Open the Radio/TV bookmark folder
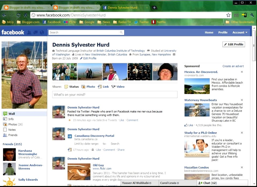The image size is (257, 187). 122,22
